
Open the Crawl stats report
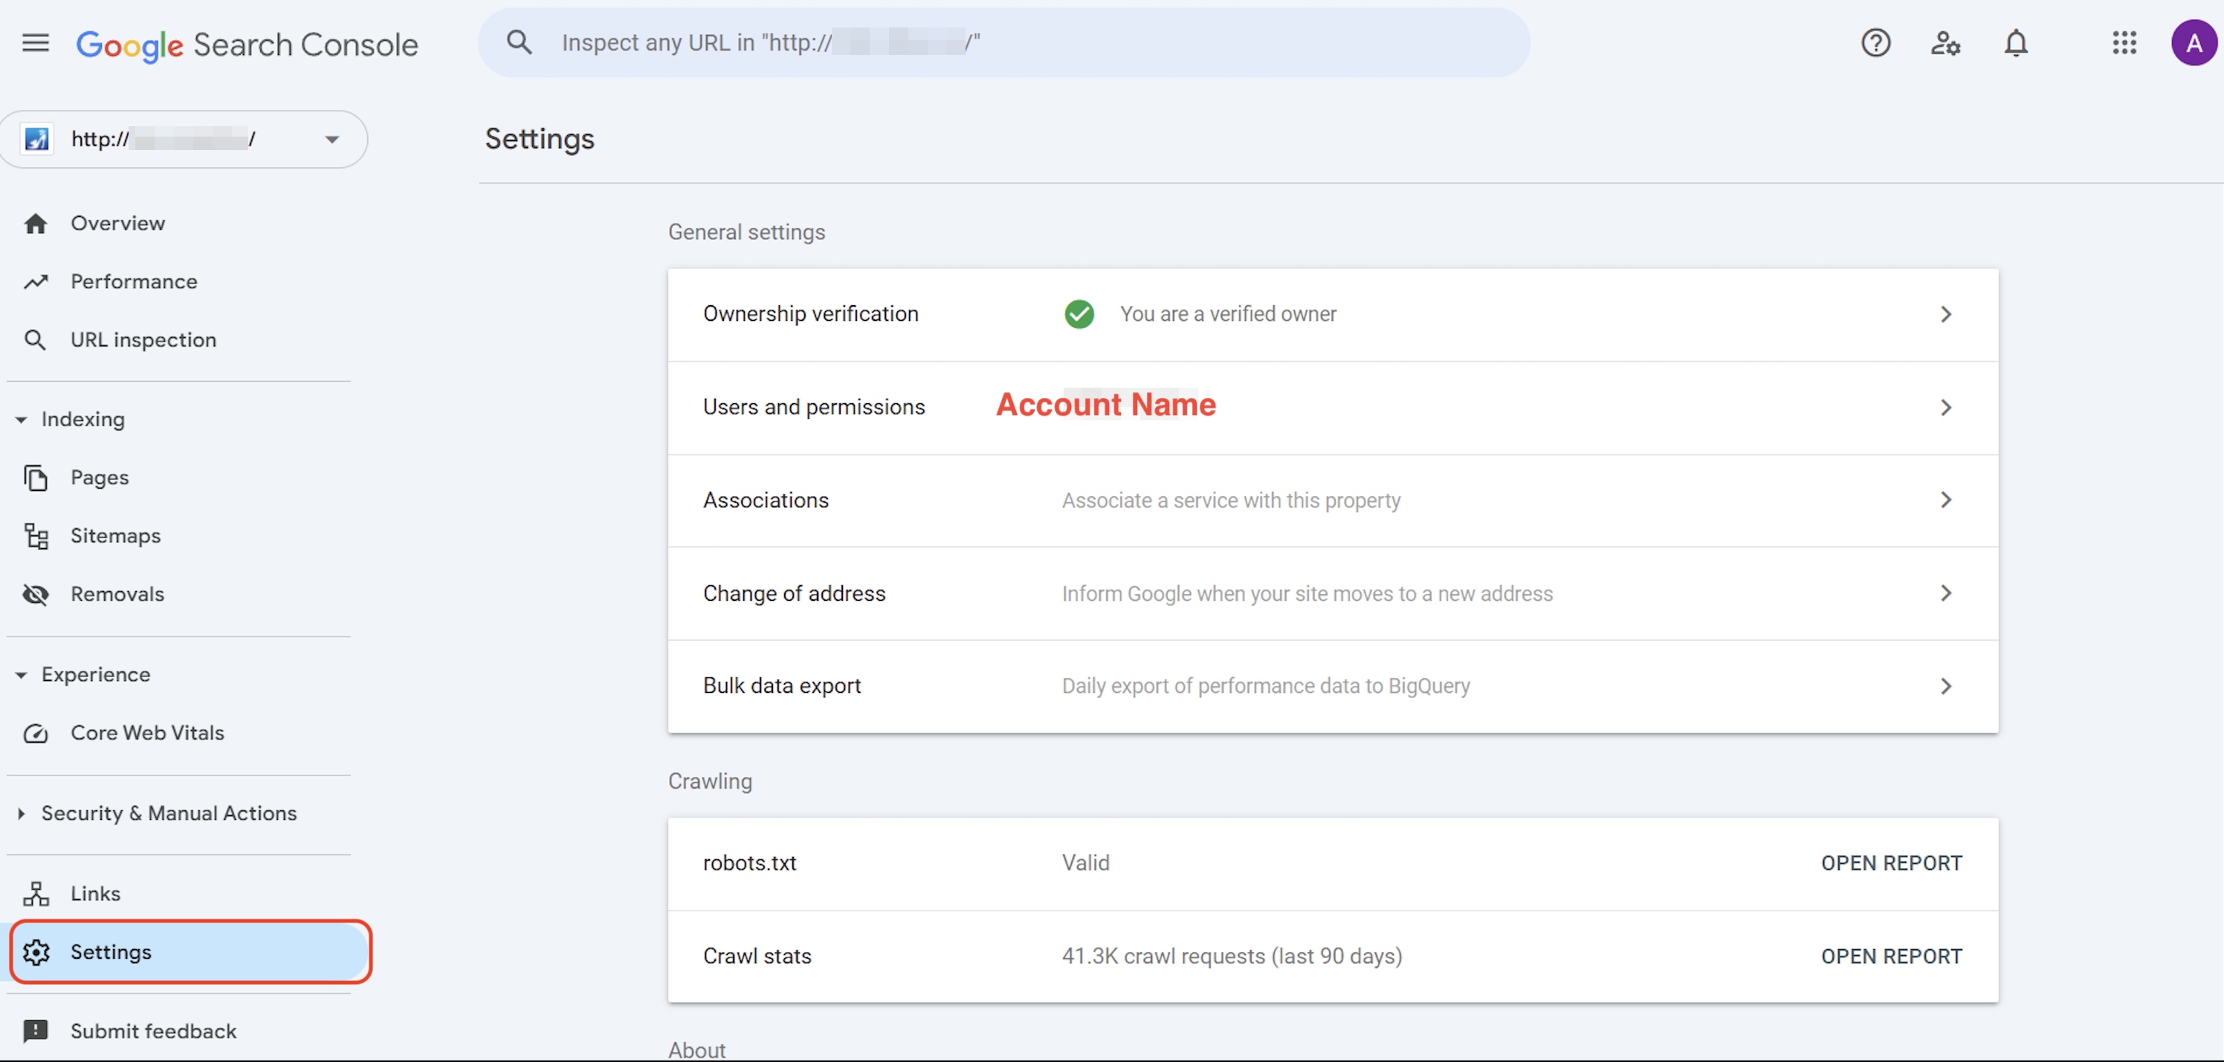click(1891, 956)
